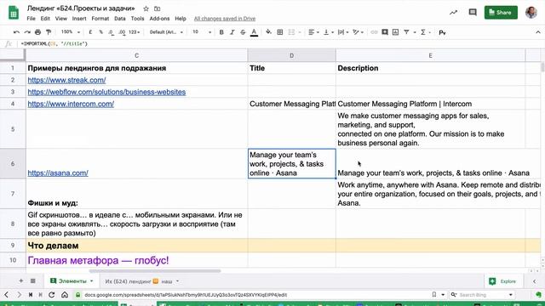Click the Filter funnel icon
545x306 pixels.
(406, 32)
